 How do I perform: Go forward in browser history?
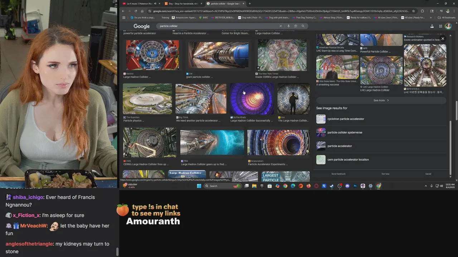point(129,11)
